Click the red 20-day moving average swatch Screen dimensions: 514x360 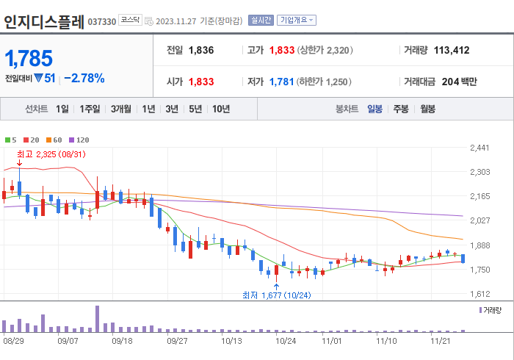pyautogui.click(x=26, y=140)
